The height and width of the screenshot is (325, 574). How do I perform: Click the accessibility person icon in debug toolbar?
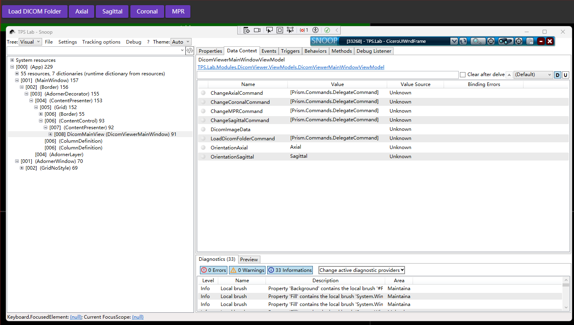[315, 30]
